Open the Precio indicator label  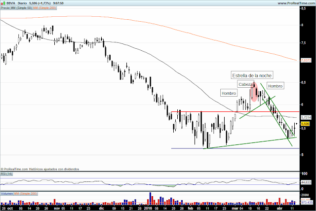pos(5,8)
